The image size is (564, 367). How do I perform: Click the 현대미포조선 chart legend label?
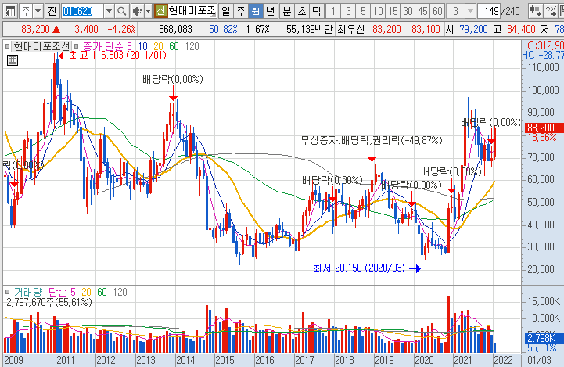coord(41,46)
